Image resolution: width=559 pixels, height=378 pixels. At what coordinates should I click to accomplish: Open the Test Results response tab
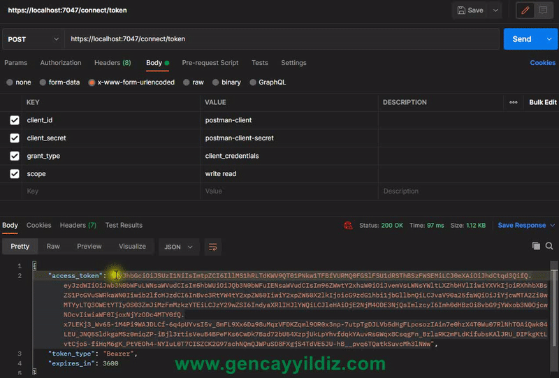tap(124, 225)
